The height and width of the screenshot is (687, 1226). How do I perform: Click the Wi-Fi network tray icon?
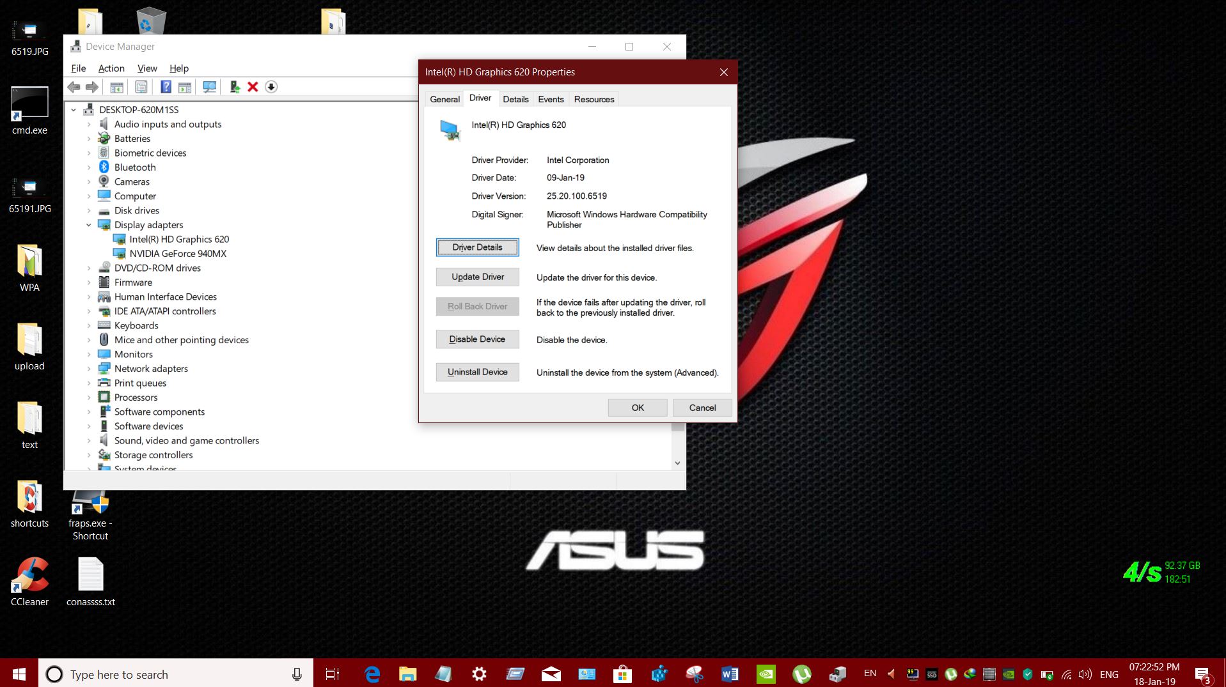[1066, 674]
